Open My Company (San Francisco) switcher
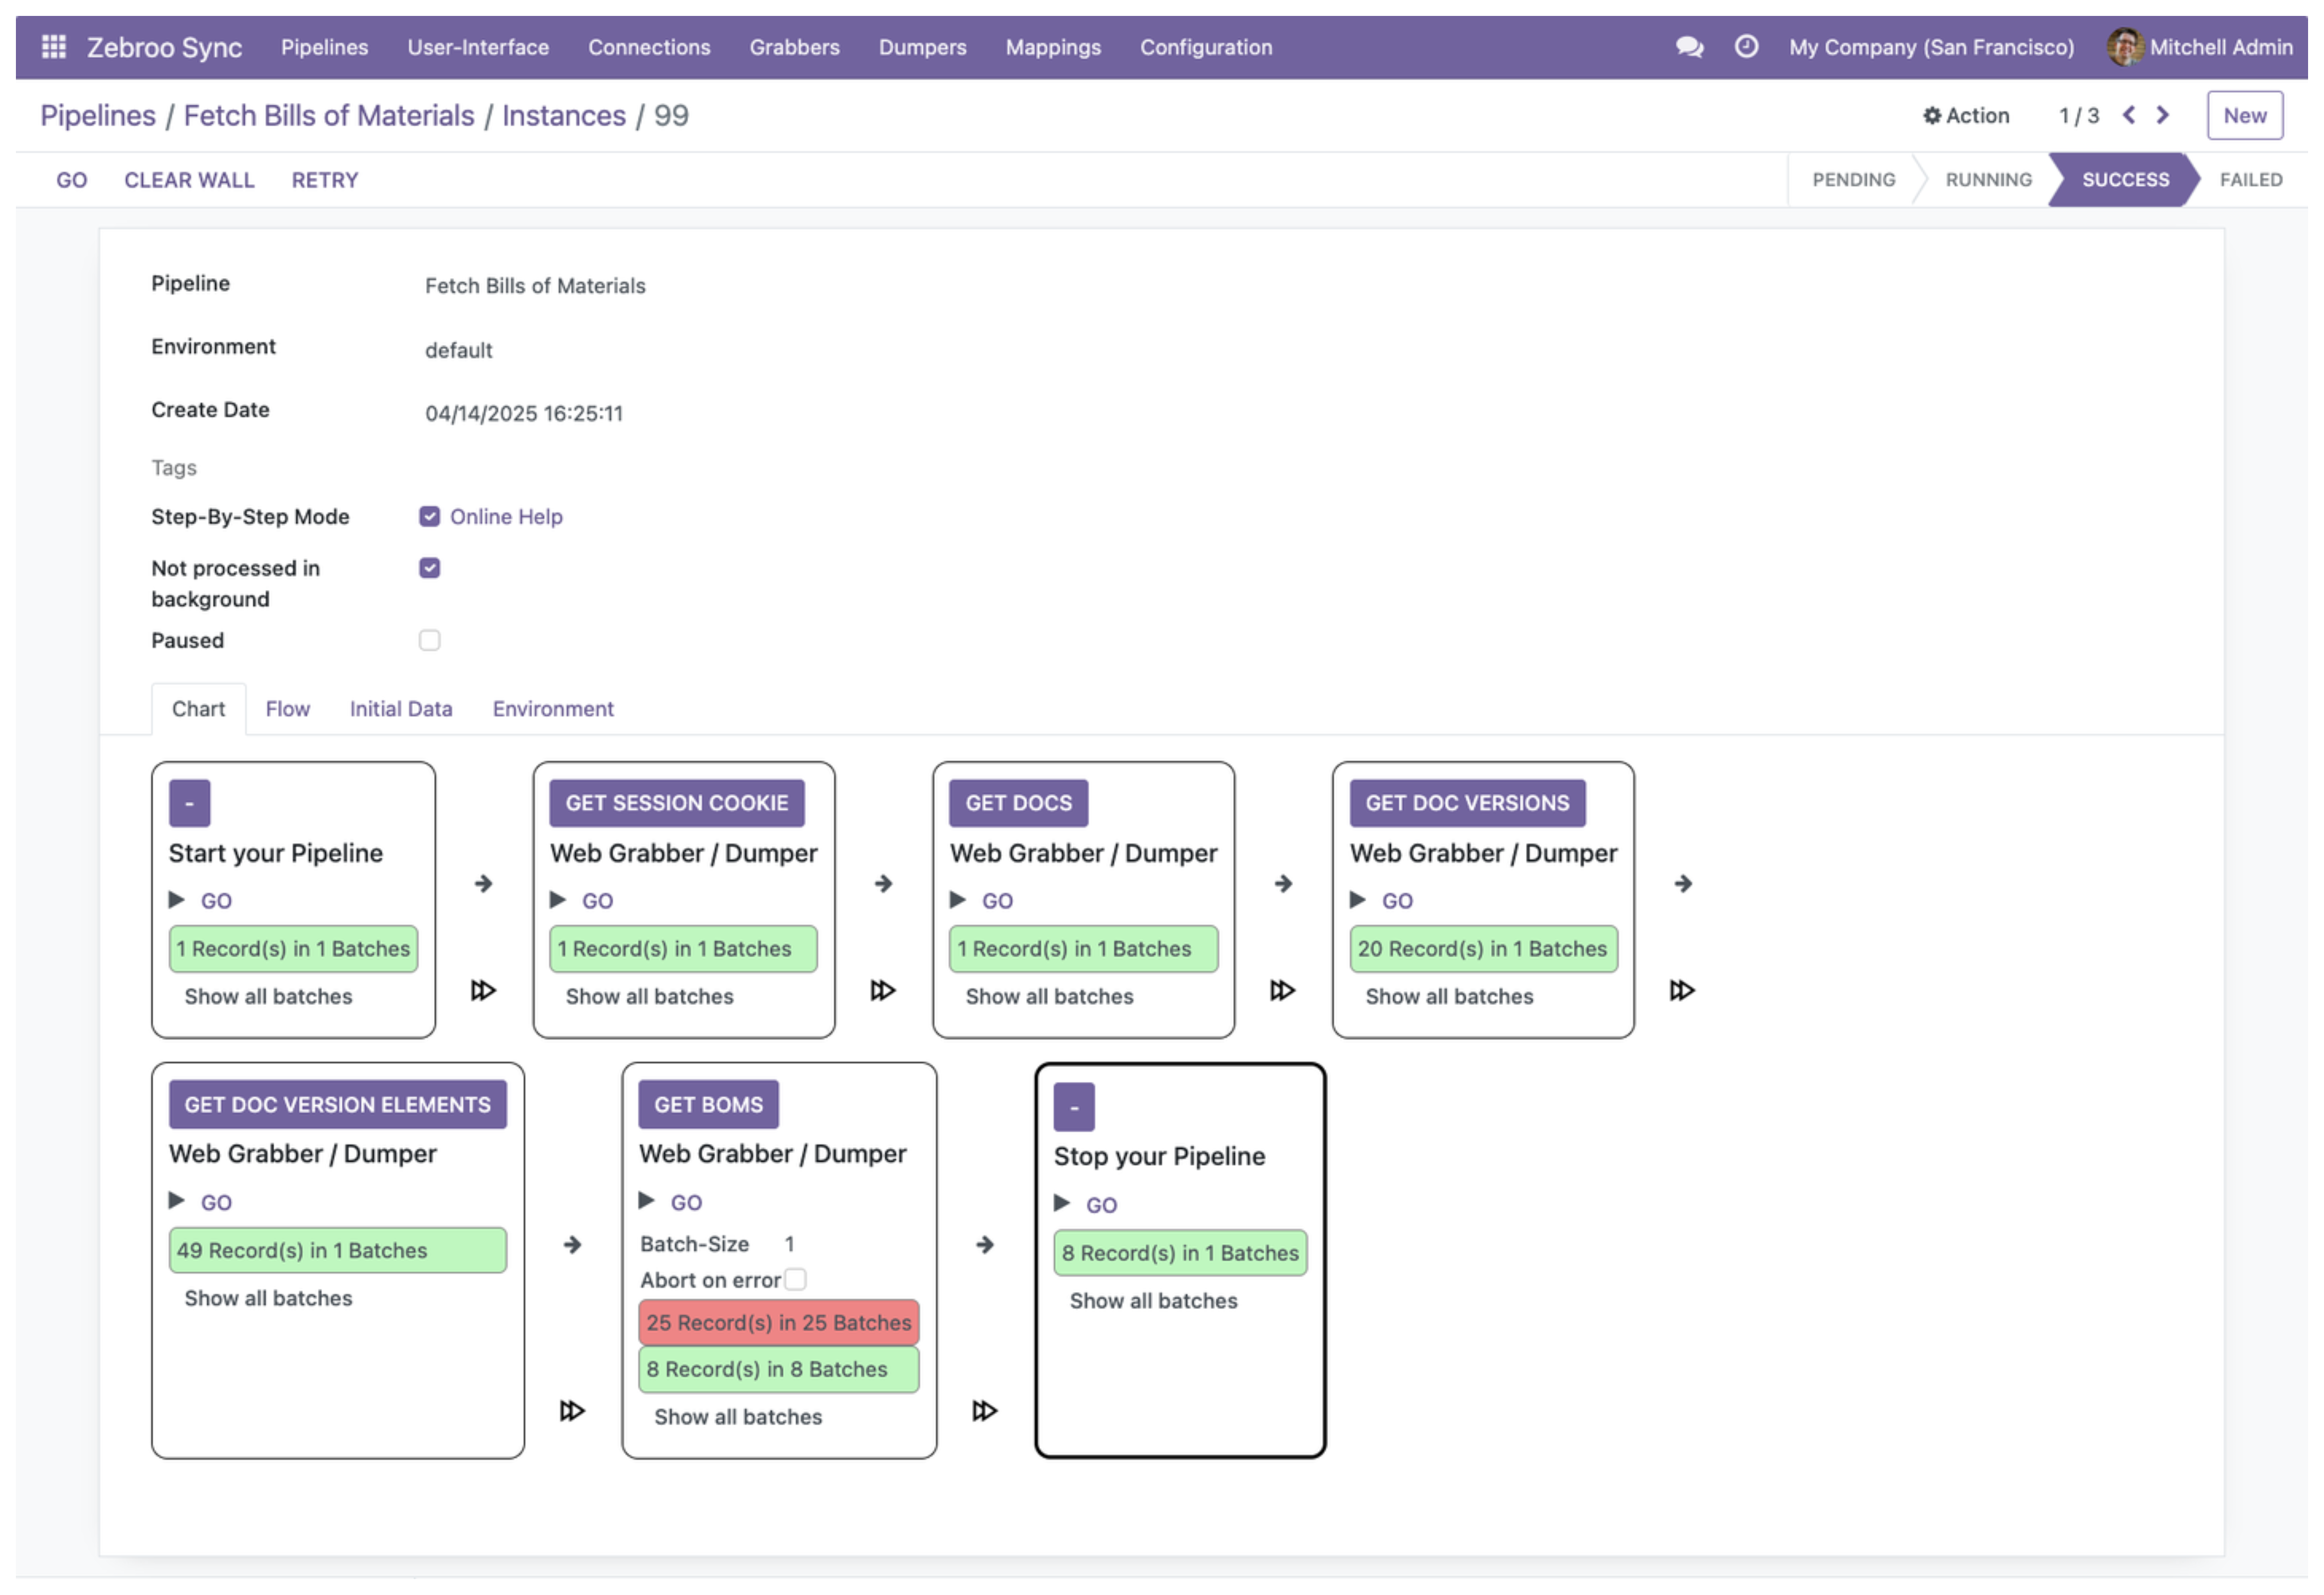Screen dimensions: 2324x1595 click(1931, 47)
